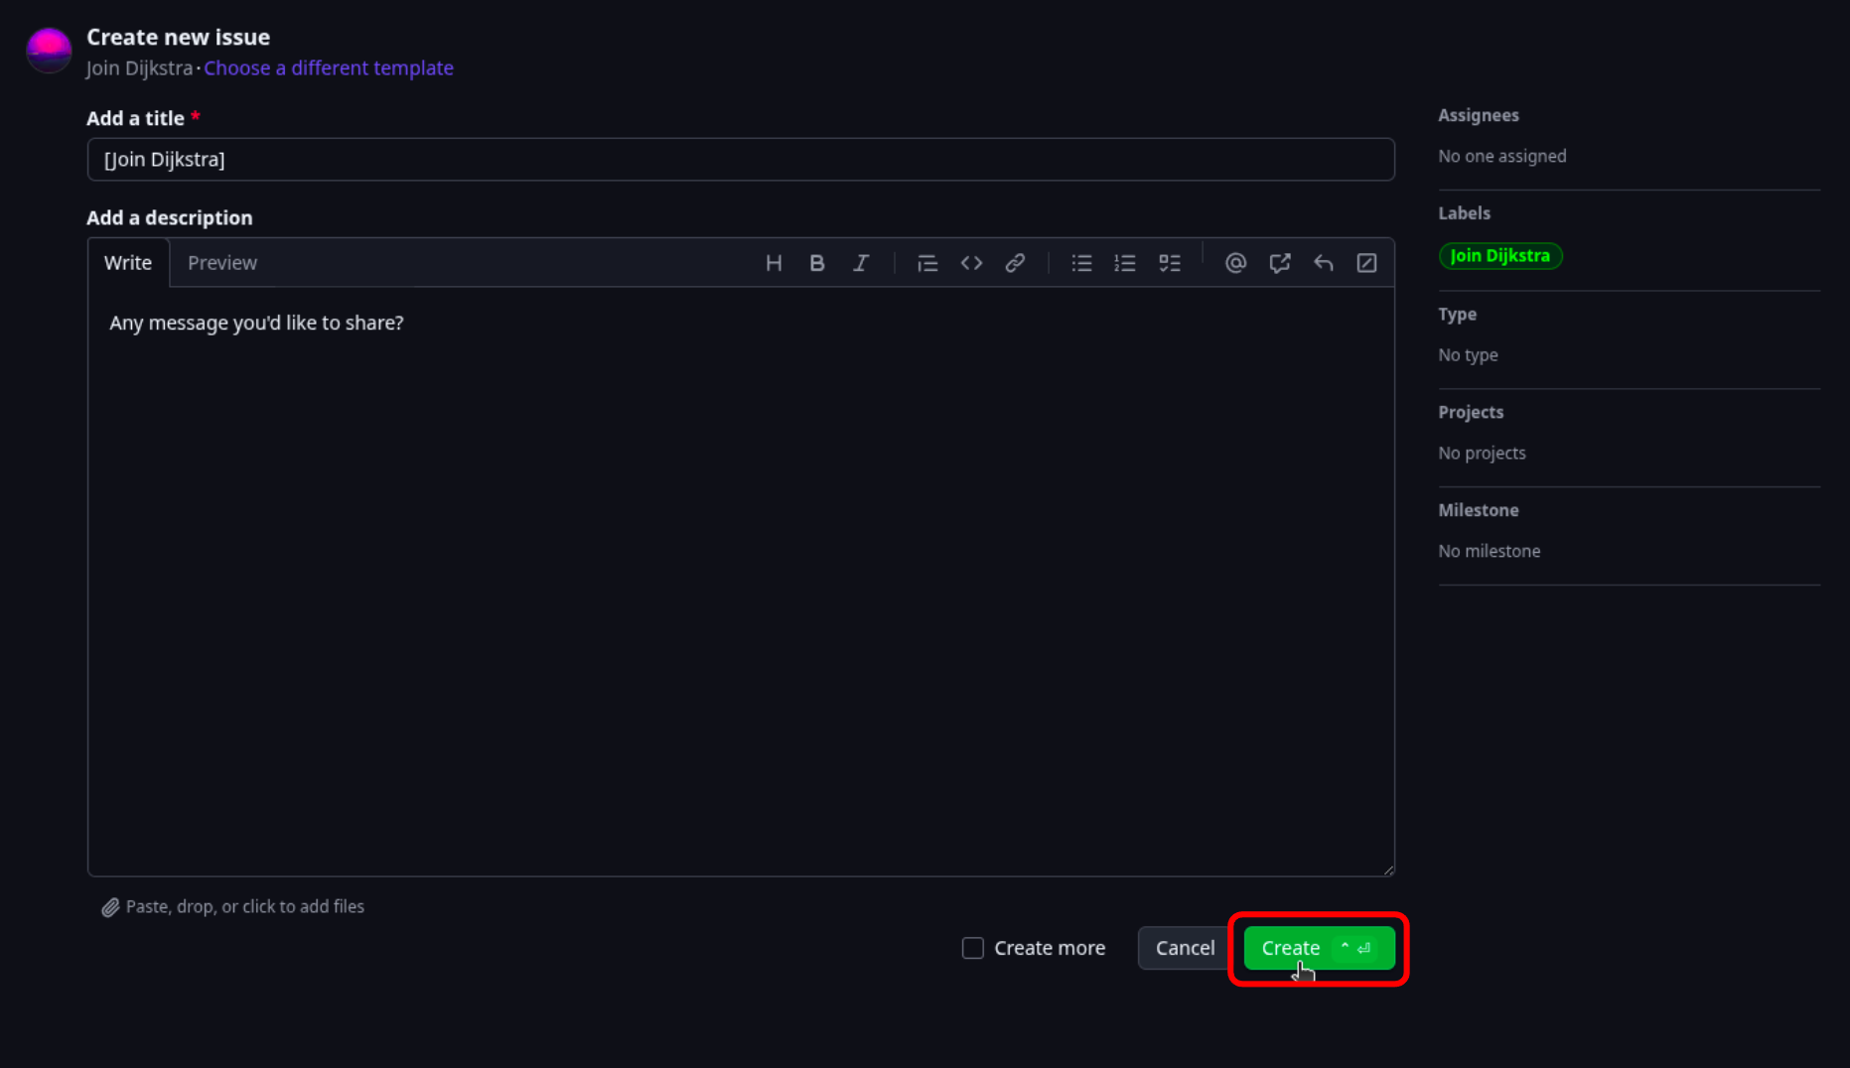Image resolution: width=1850 pixels, height=1068 pixels.
Task: Select the Write tab
Action: click(x=127, y=262)
